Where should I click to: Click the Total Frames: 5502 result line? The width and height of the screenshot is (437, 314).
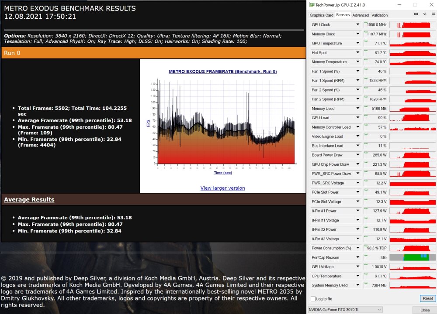click(72, 111)
